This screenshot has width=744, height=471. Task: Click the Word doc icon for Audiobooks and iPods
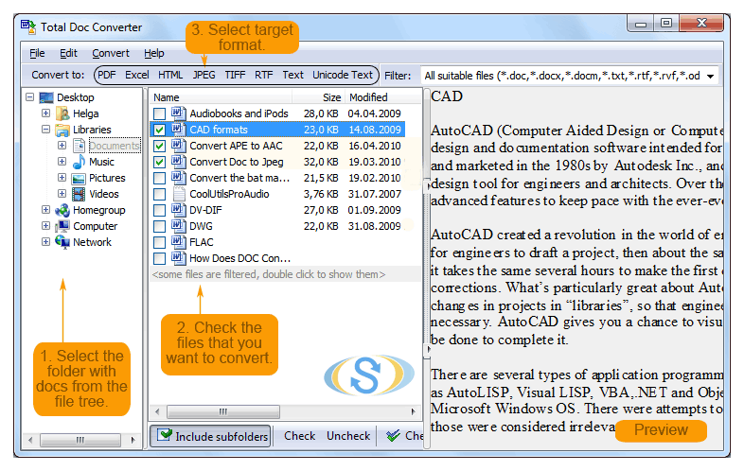178,113
